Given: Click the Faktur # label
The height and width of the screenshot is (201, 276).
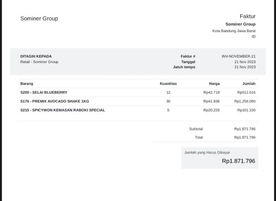Looking at the screenshot, I should pos(188,56).
